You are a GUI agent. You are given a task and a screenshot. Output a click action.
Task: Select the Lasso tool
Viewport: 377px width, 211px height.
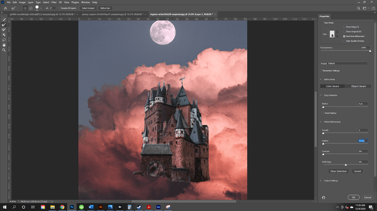4,40
